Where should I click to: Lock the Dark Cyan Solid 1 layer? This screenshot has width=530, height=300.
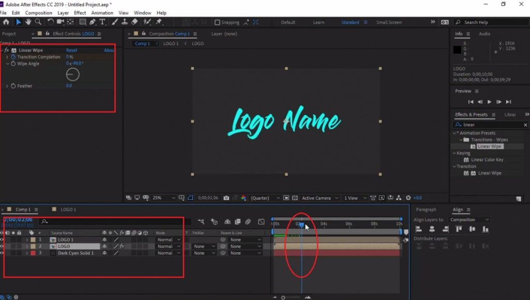19,253
